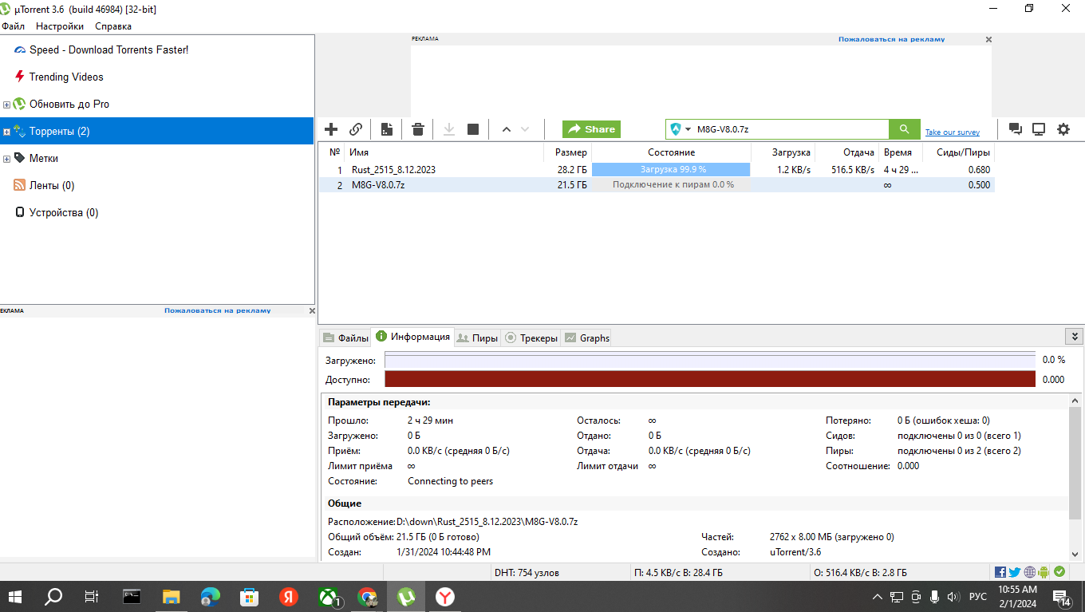Click the Подключение к пирам 0.0 % status bar
This screenshot has width=1085, height=612.
(x=671, y=185)
